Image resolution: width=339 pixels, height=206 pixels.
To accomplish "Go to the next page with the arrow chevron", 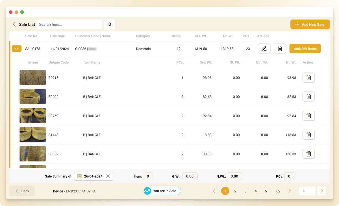I will [x=289, y=191].
